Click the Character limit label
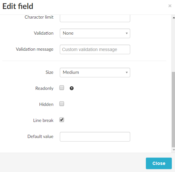This screenshot has height=172, width=175. [39, 17]
